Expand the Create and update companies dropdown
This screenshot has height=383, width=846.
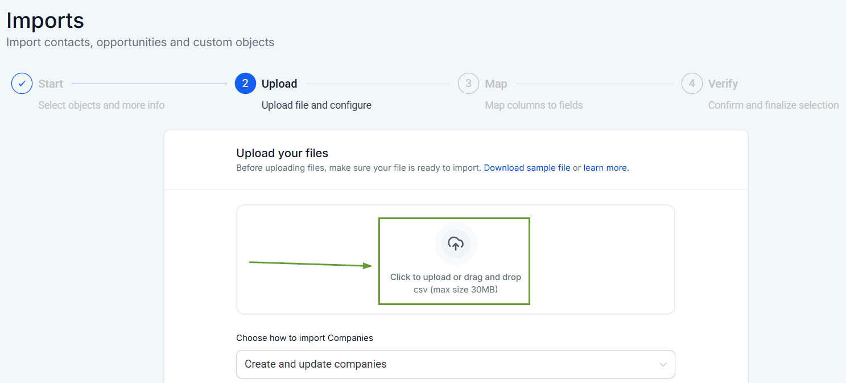tap(455, 364)
